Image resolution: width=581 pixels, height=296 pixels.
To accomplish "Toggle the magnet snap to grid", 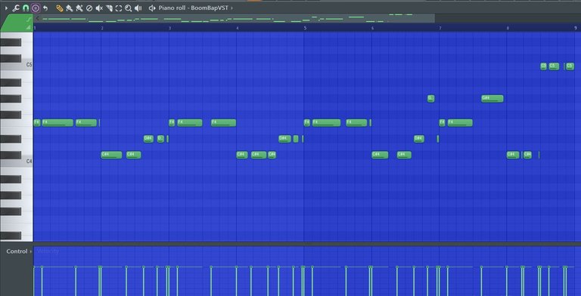I will (26, 8).
